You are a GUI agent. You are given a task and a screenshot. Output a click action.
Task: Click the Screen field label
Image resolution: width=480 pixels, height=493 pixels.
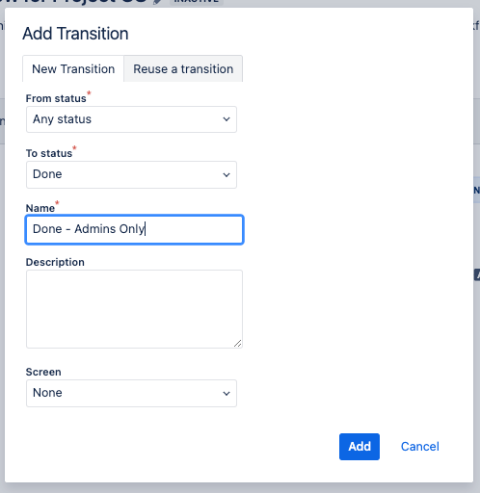(43, 372)
